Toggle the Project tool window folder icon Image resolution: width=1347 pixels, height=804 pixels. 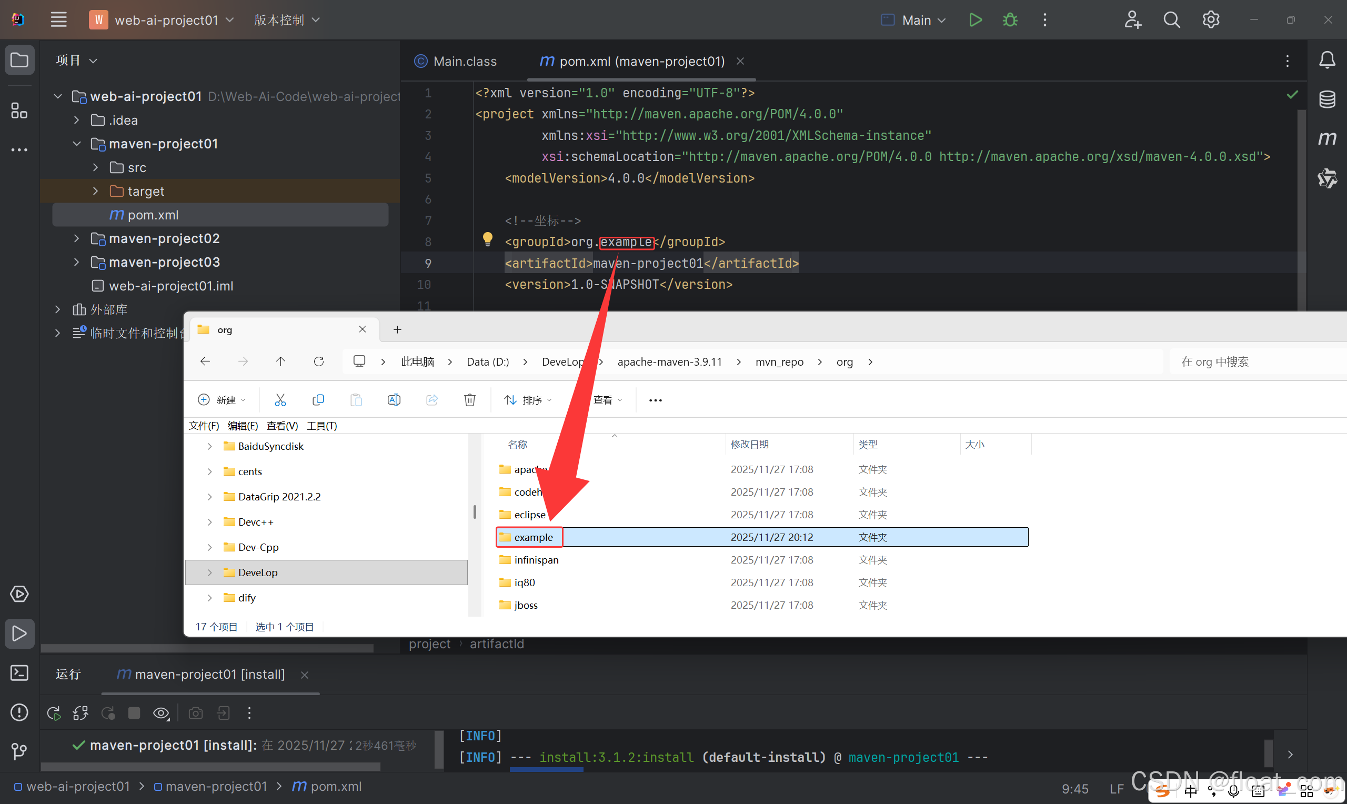[19, 59]
